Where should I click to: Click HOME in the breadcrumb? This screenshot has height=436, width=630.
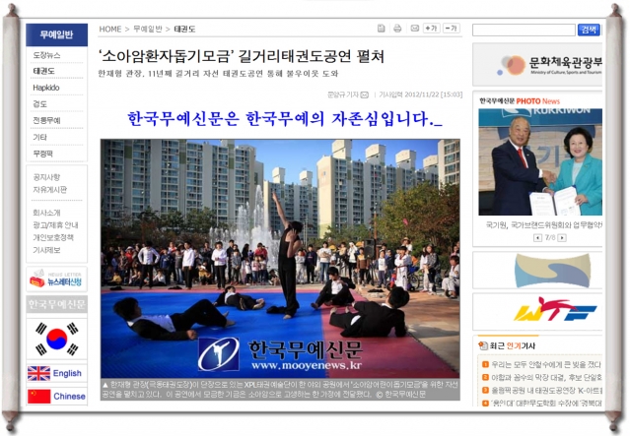[x=110, y=30]
